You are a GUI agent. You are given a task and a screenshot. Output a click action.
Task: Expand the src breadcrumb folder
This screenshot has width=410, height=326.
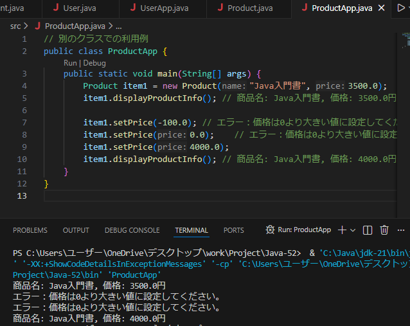(x=15, y=26)
